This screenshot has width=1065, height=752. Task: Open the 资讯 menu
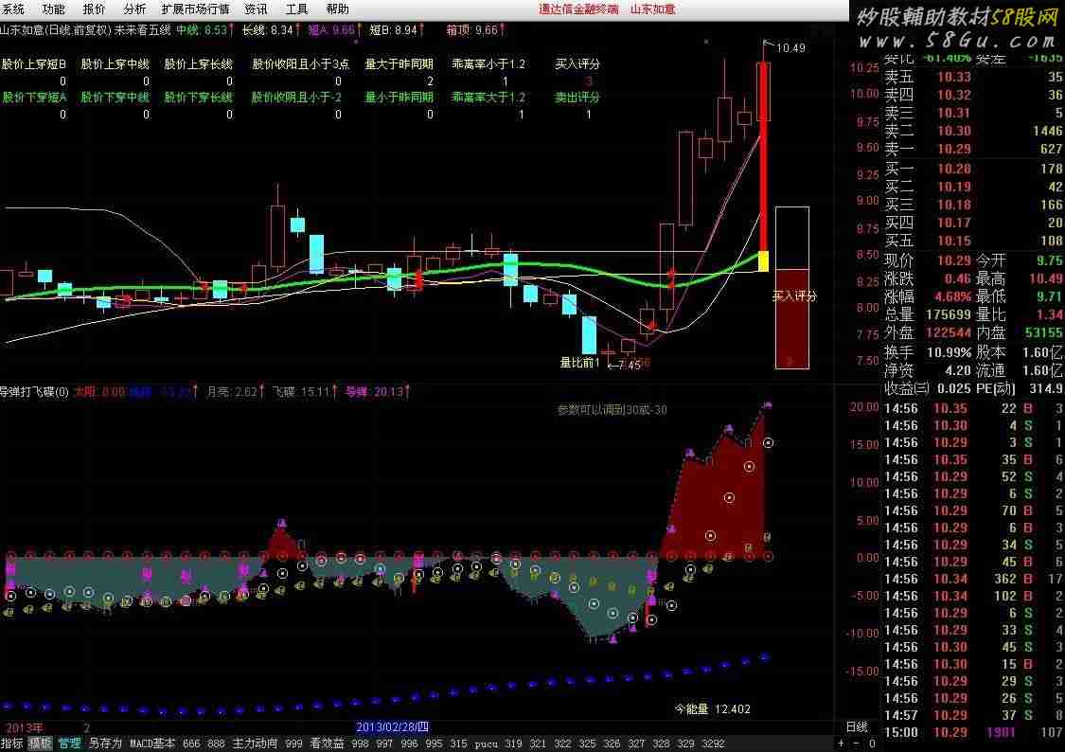coord(256,9)
